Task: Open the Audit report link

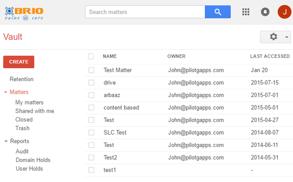Action: tap(22, 151)
